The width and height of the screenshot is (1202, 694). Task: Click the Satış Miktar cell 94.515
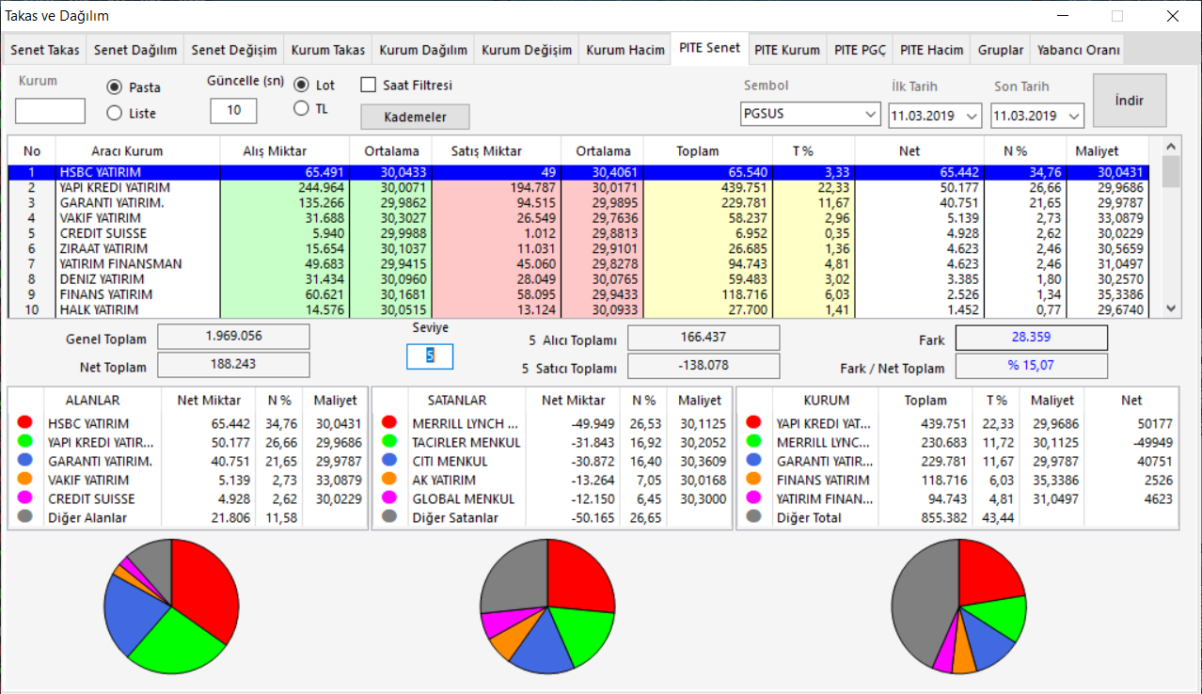(497, 203)
